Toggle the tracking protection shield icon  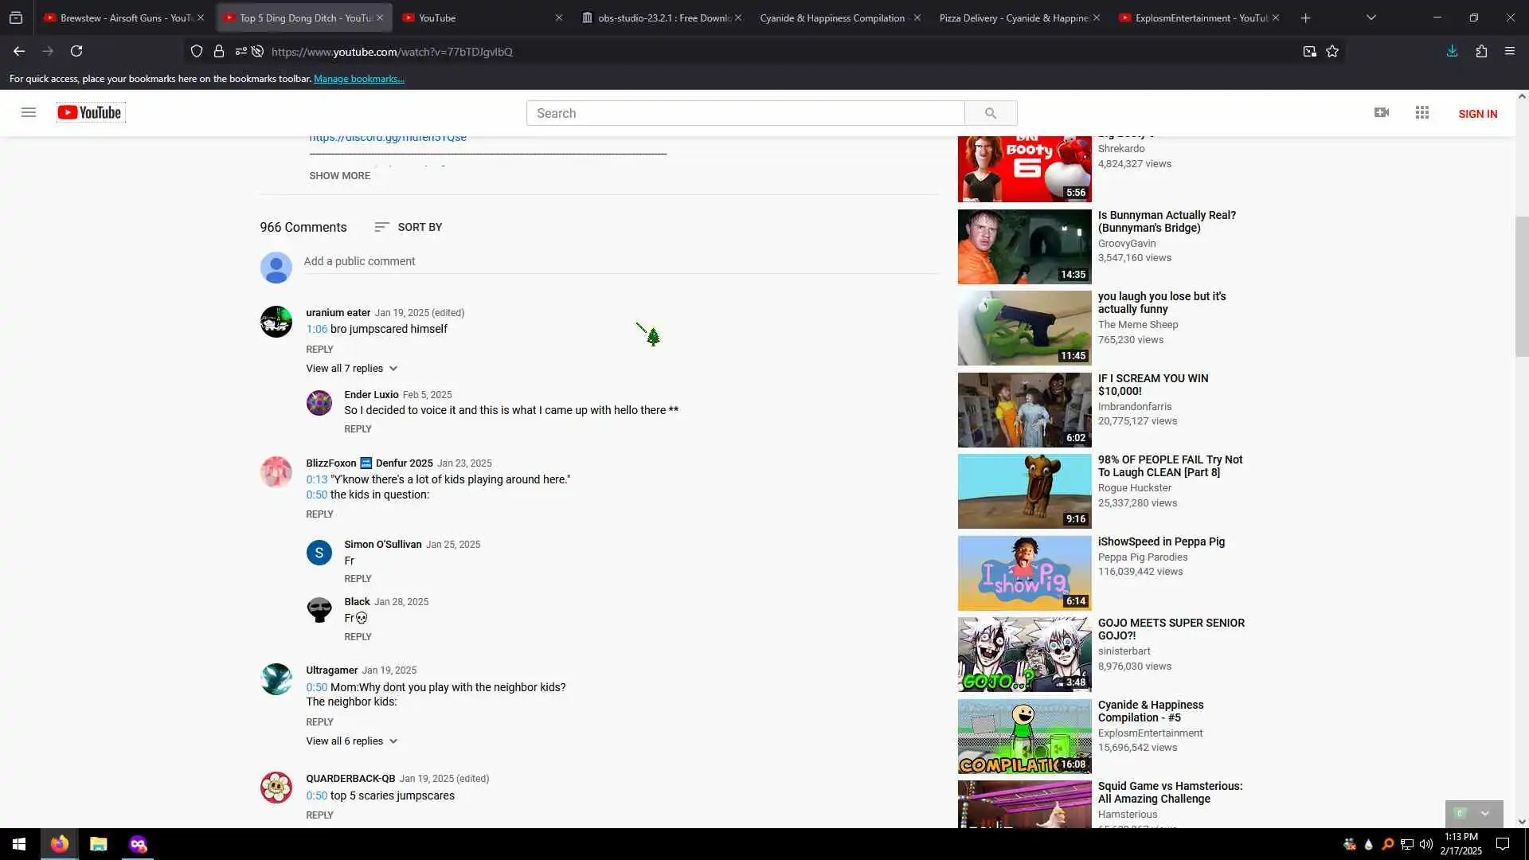click(x=197, y=51)
